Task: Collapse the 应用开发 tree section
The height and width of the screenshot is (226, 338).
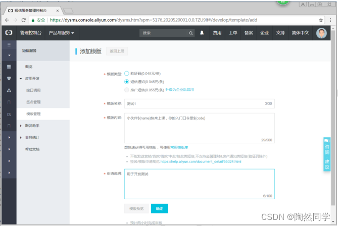Action: [21, 79]
